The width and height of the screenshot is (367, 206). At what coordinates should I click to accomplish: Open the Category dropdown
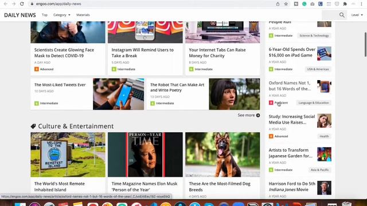(61, 15)
